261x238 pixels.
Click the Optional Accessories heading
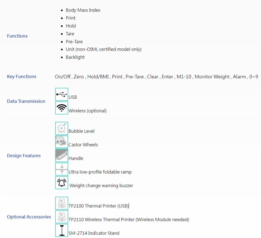coord(29,217)
